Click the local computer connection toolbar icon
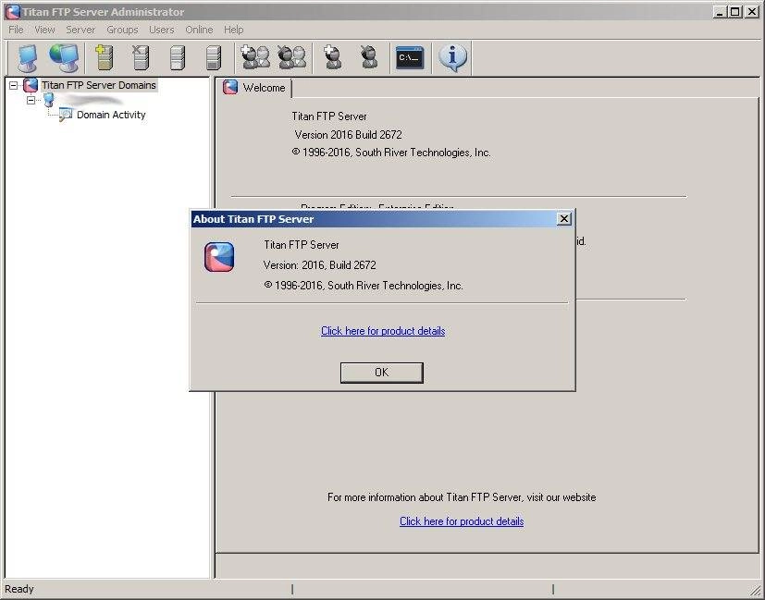765x600 pixels. (28, 58)
